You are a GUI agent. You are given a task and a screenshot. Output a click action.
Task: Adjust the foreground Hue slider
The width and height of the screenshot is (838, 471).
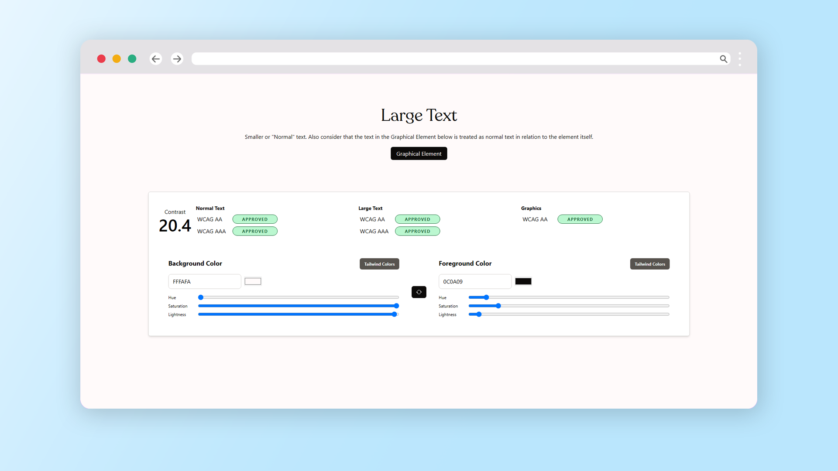click(x=569, y=297)
